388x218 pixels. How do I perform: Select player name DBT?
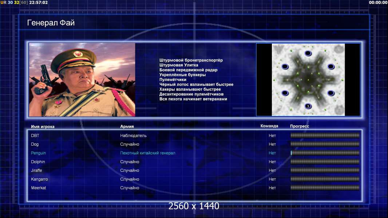pos(35,136)
